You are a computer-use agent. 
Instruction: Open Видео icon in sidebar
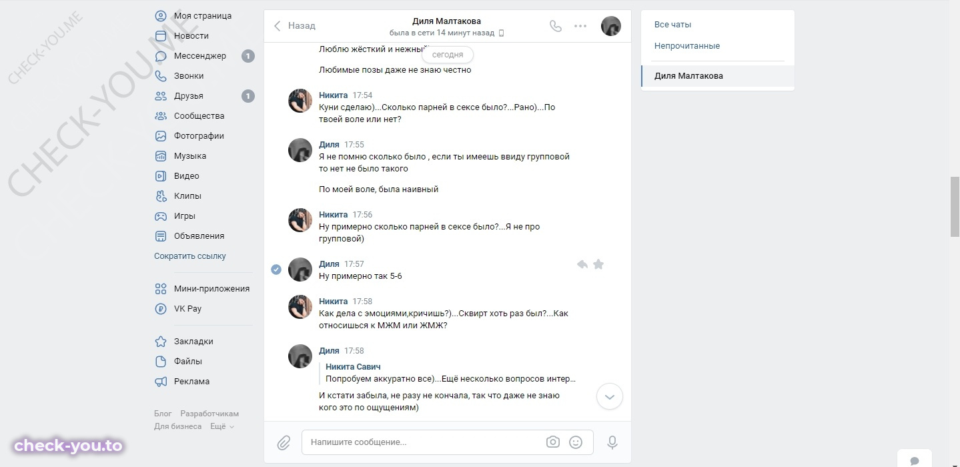point(160,176)
